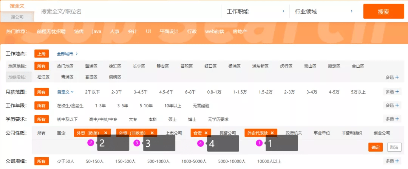Switch to the 搜全文 tab
408x169 pixels.
(17, 6)
